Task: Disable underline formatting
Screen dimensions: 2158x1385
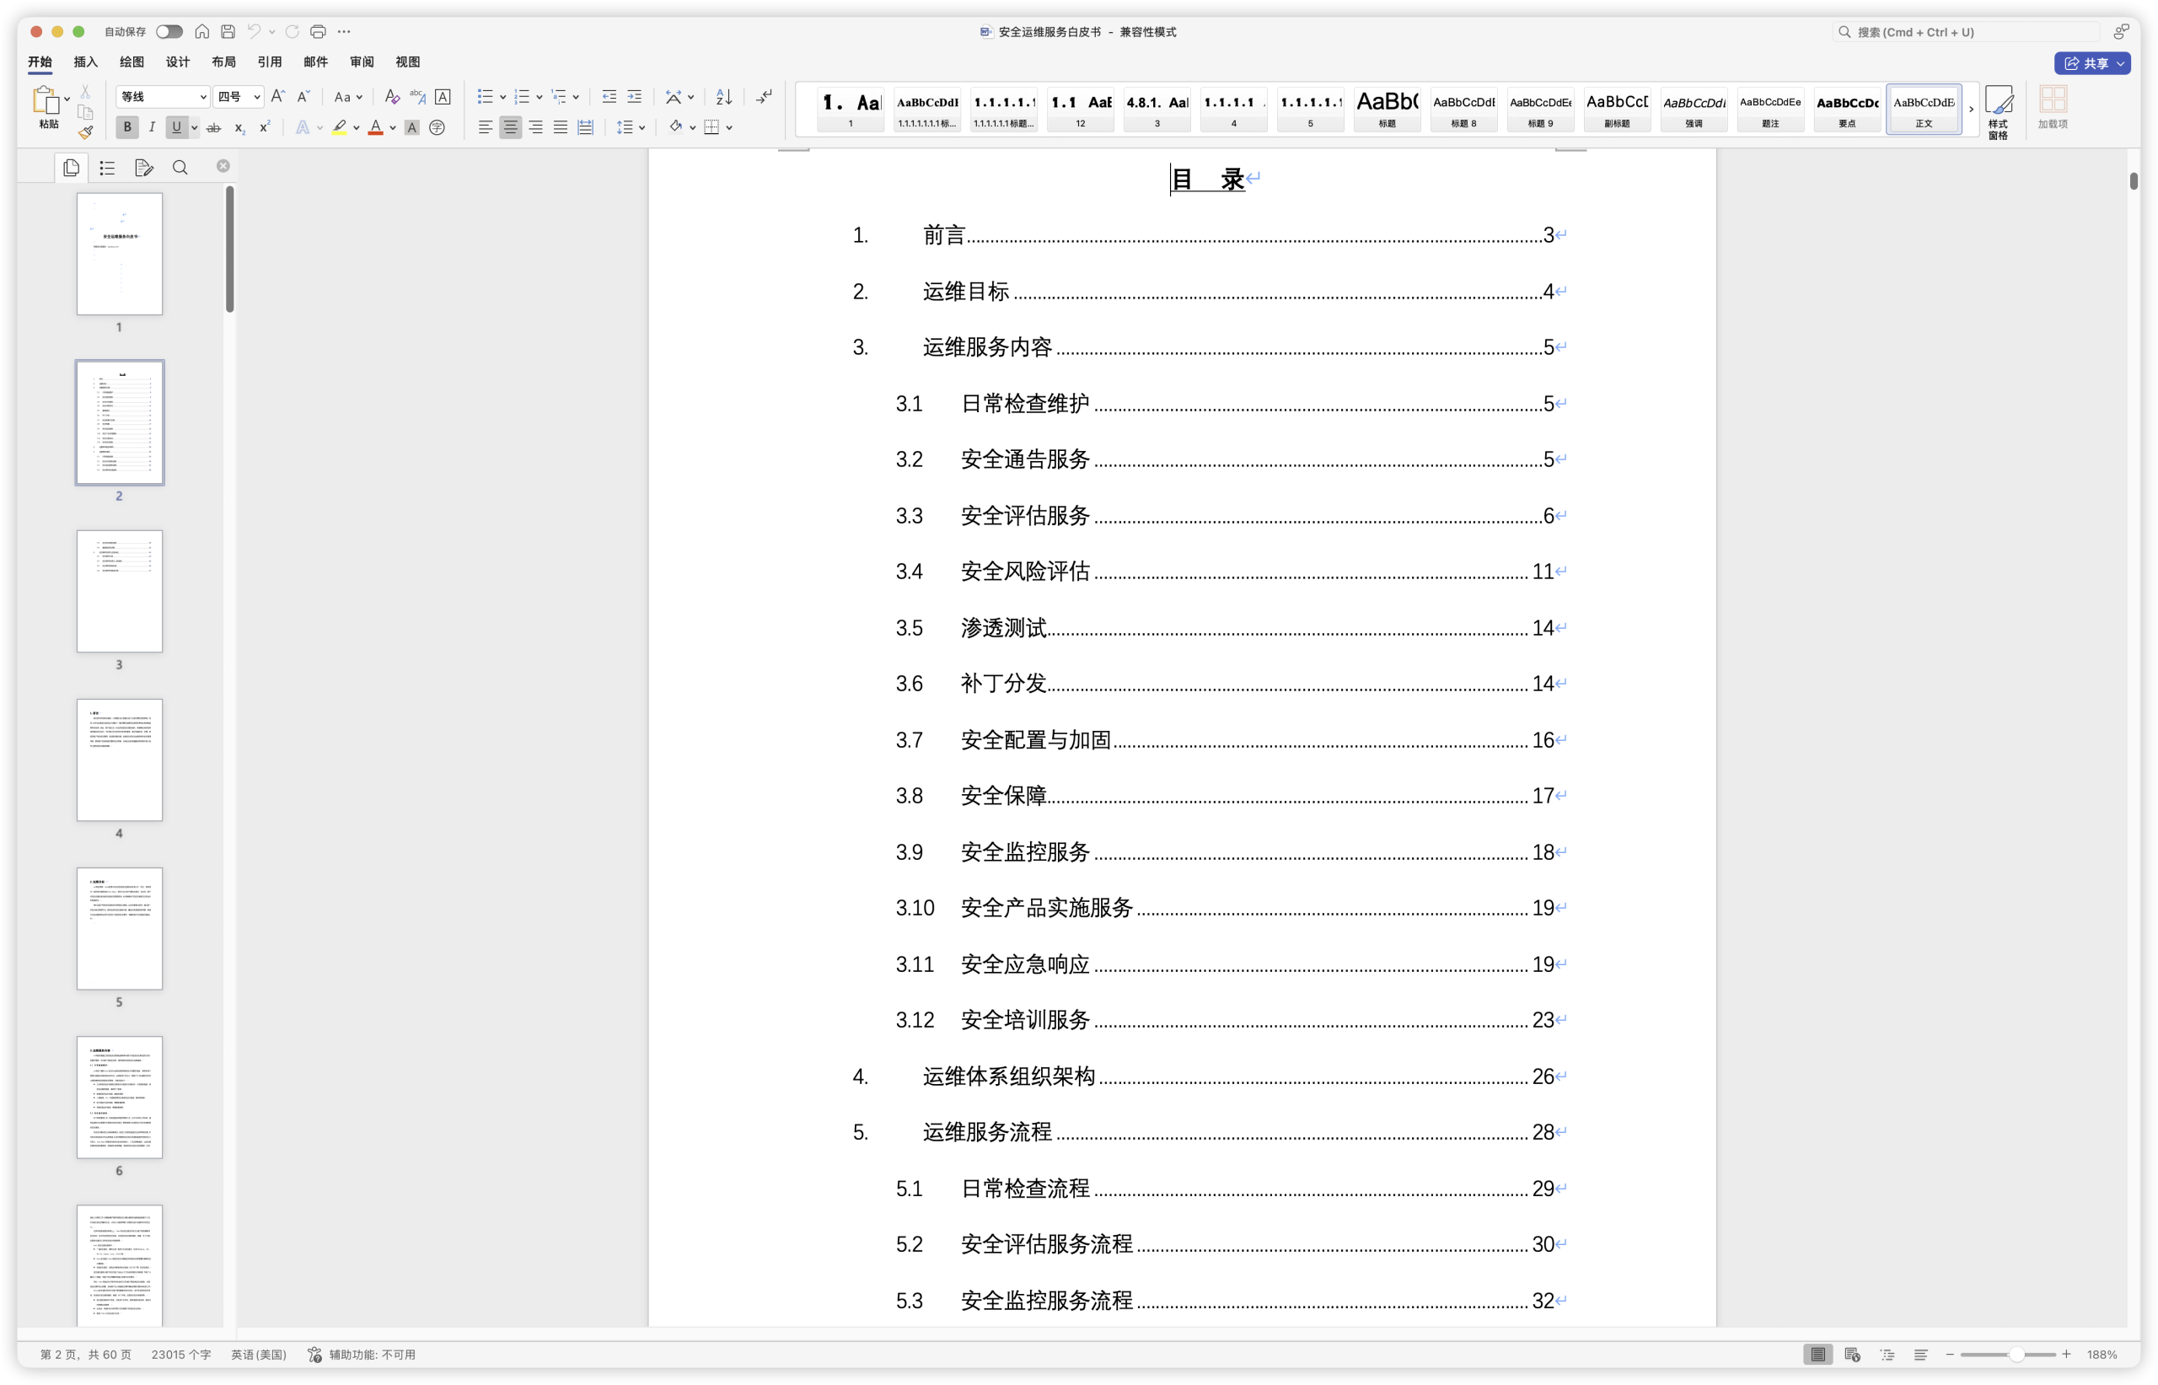Action: (176, 127)
